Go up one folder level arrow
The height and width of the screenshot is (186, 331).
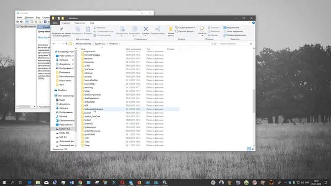pos(66,43)
